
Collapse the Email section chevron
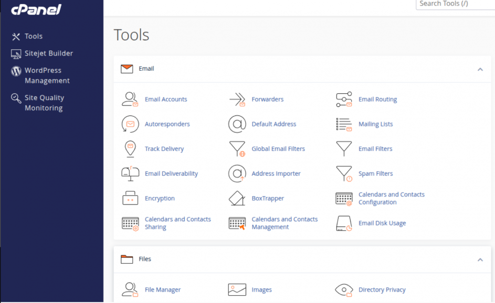(x=480, y=69)
